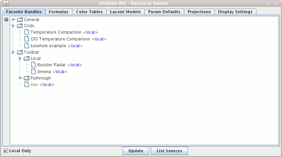Click the General folder icon
Image resolution: width=282 pixels, height=157 pixels.
click(20, 20)
